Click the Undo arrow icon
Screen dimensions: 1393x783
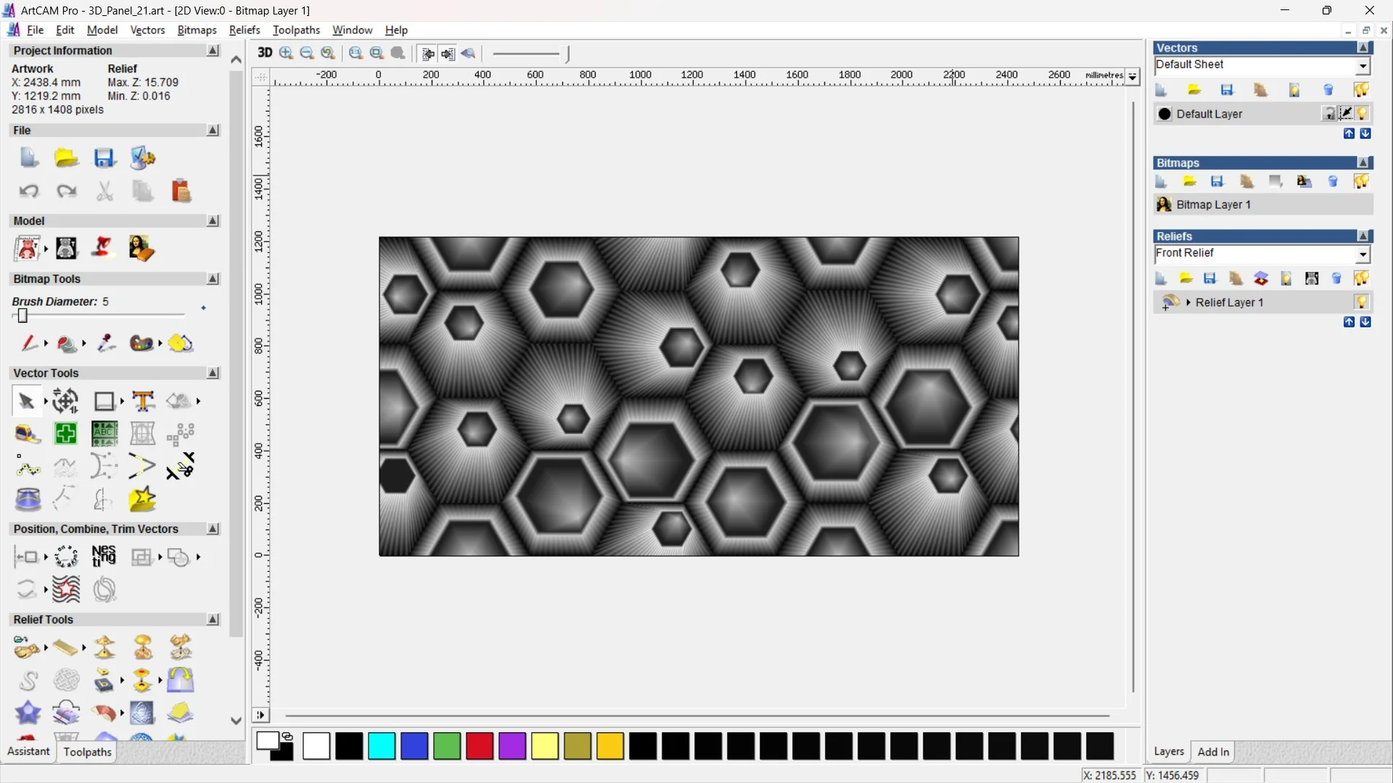click(29, 191)
